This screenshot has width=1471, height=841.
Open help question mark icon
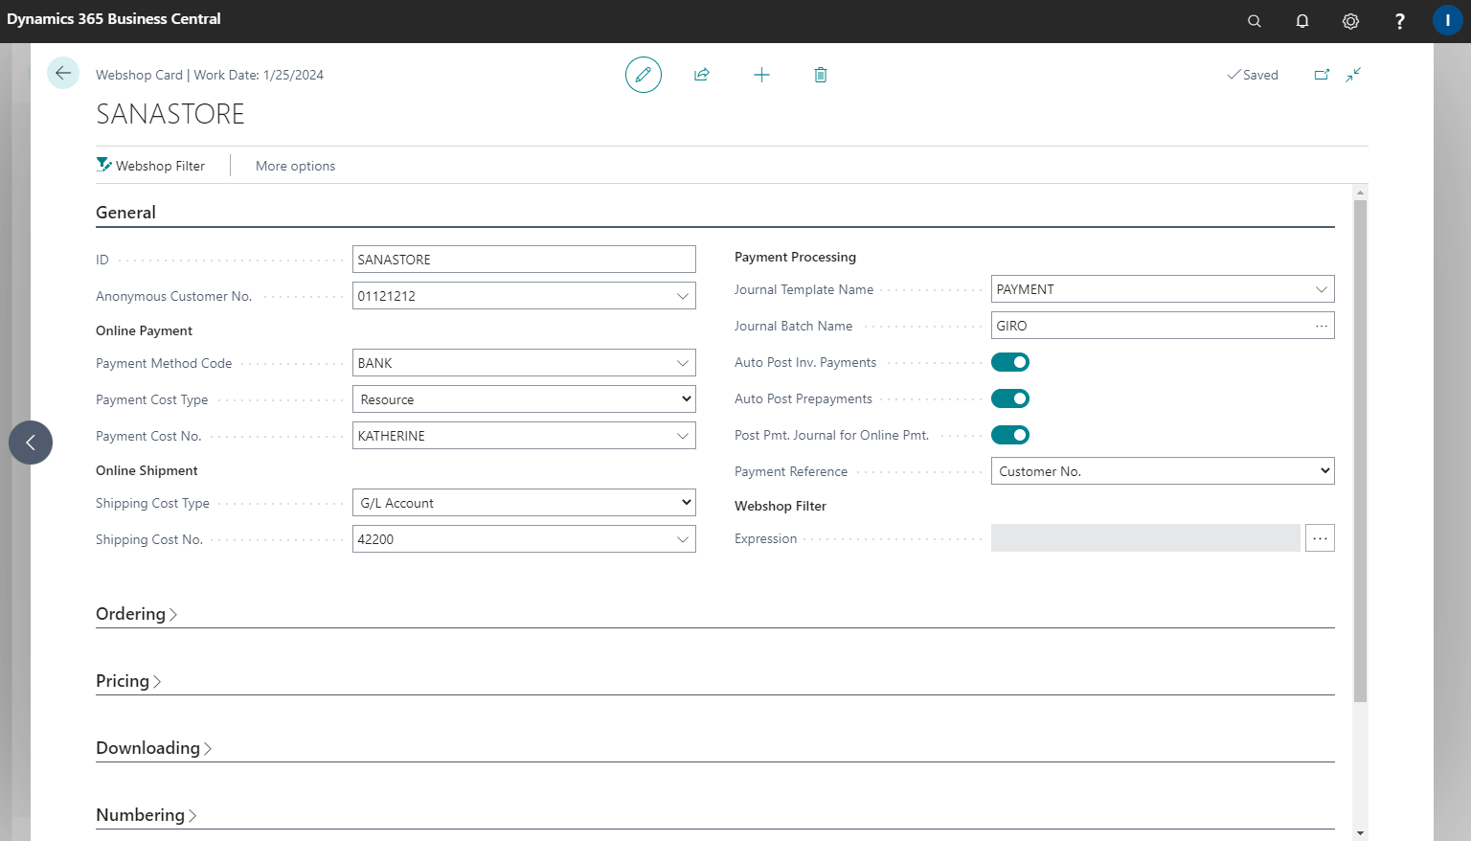(1399, 21)
